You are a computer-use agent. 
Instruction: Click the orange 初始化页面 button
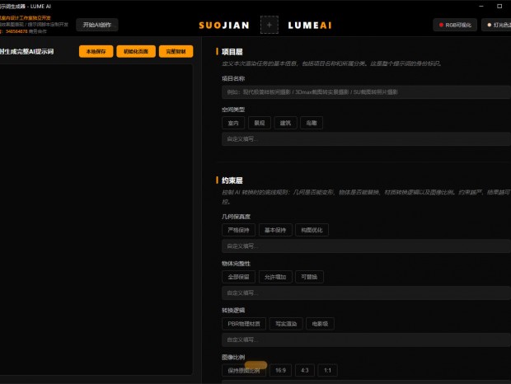pos(136,51)
